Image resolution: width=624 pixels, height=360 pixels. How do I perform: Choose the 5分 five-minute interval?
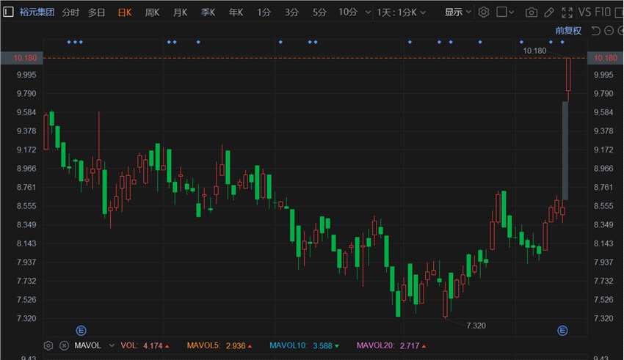pyautogui.click(x=319, y=12)
